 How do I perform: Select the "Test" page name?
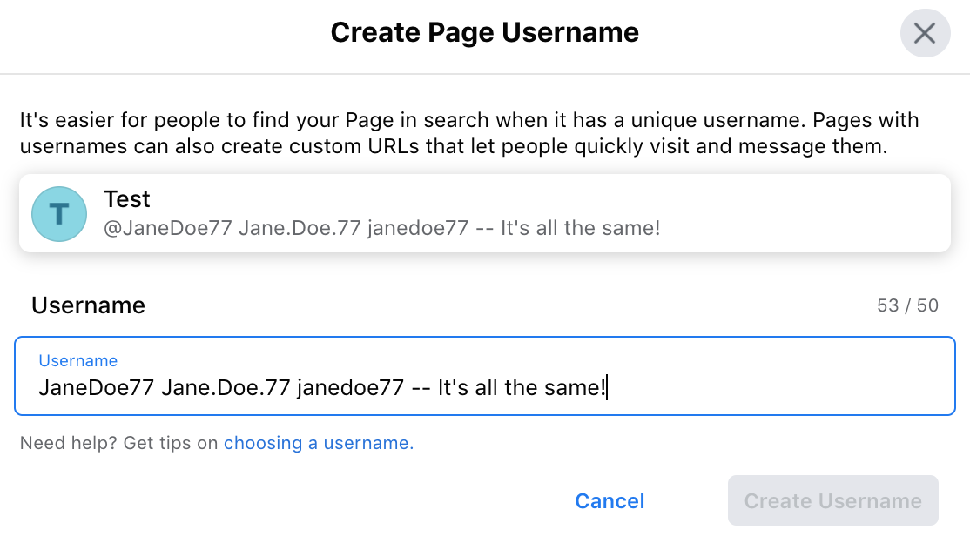click(127, 199)
